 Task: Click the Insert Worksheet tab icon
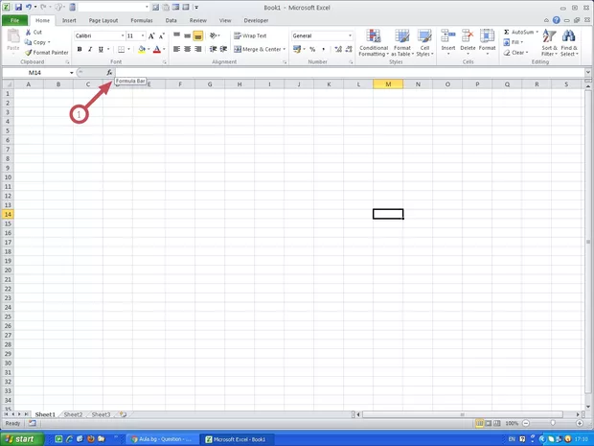click(123, 414)
